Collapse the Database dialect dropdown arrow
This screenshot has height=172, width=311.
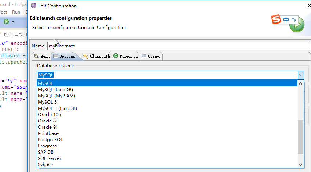[301, 75]
